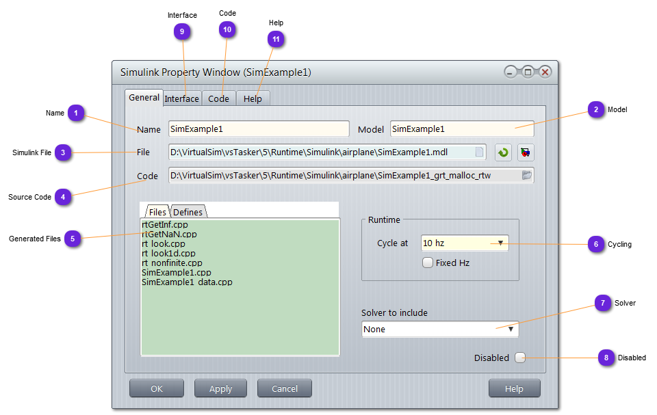Image resolution: width=657 pixels, height=415 pixels.
Task: Maximize the Simulink Property Window
Action: (528, 72)
